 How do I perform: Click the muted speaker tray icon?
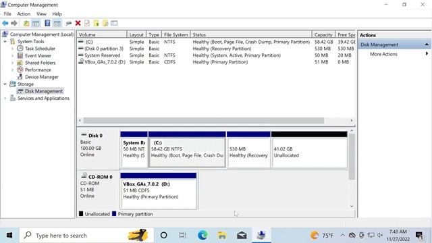point(380,236)
